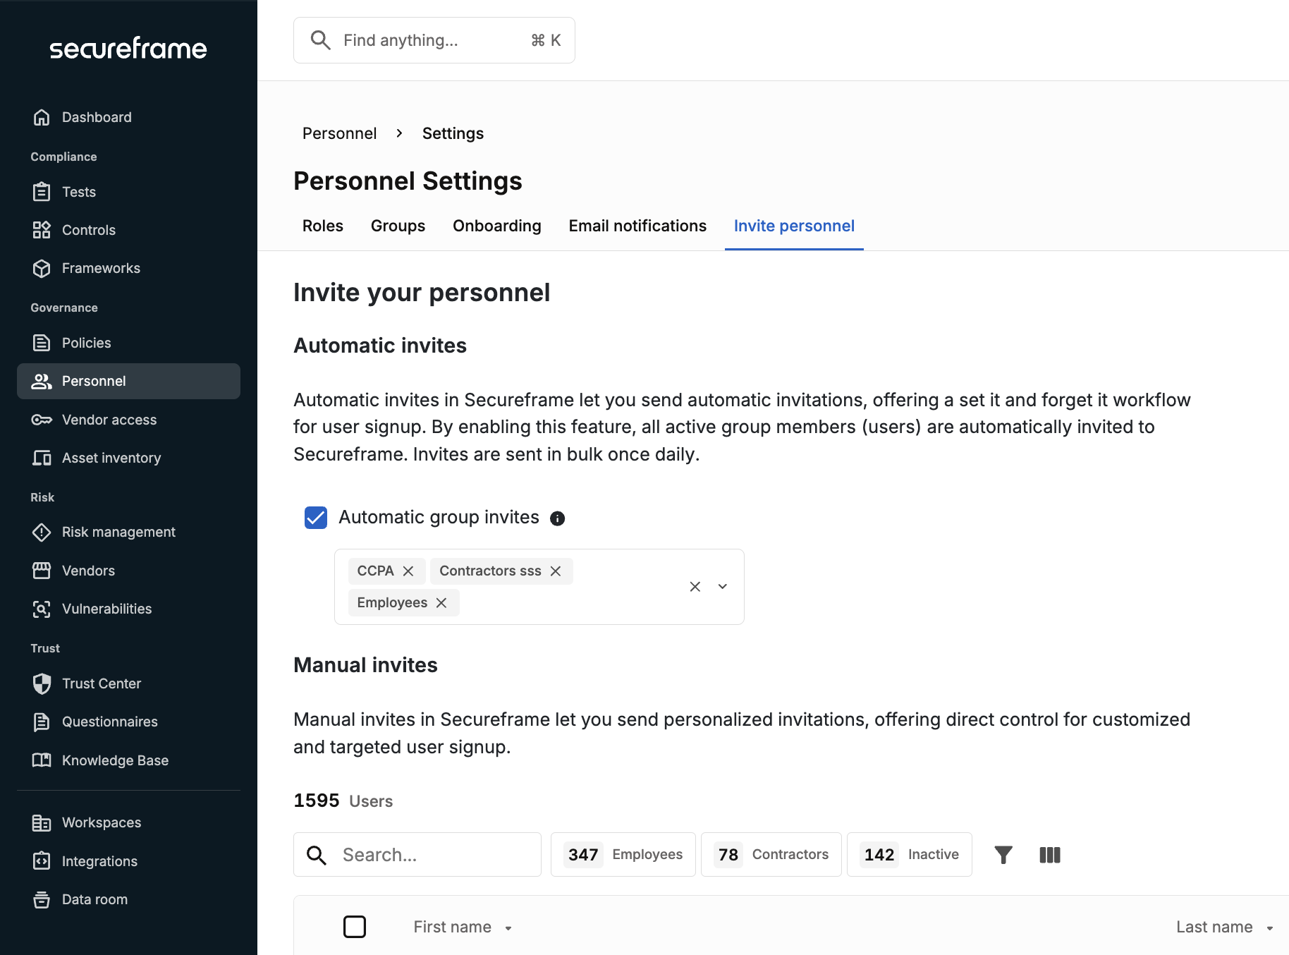The image size is (1289, 955).
Task: Switch to the Onboarding tab
Action: pyautogui.click(x=497, y=226)
